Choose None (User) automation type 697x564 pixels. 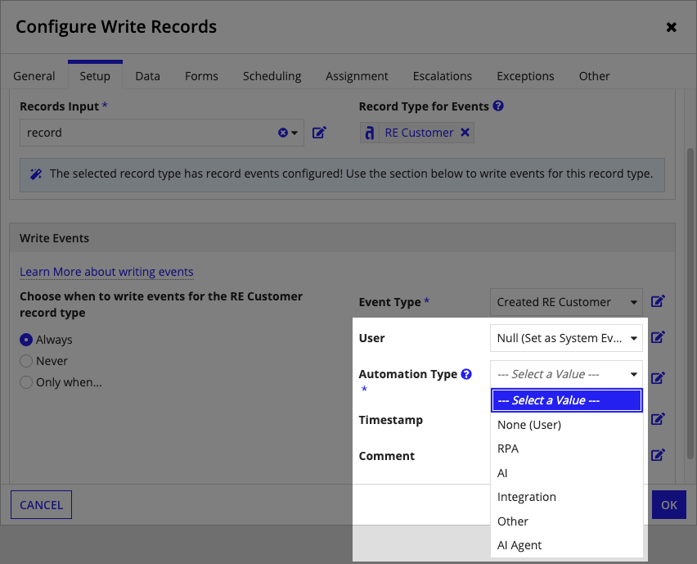tap(567, 425)
